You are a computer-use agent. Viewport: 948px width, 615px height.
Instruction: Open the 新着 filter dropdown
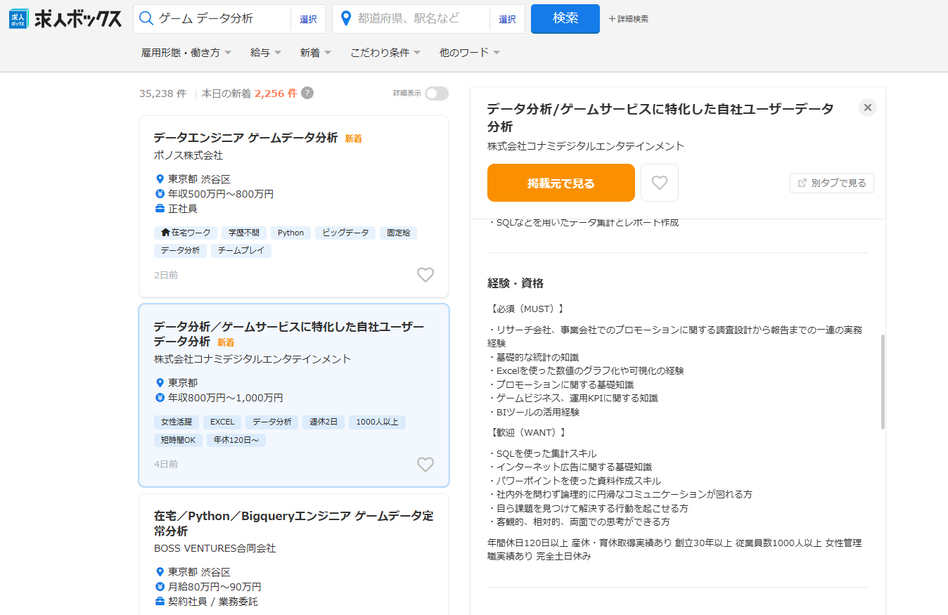pyautogui.click(x=316, y=52)
